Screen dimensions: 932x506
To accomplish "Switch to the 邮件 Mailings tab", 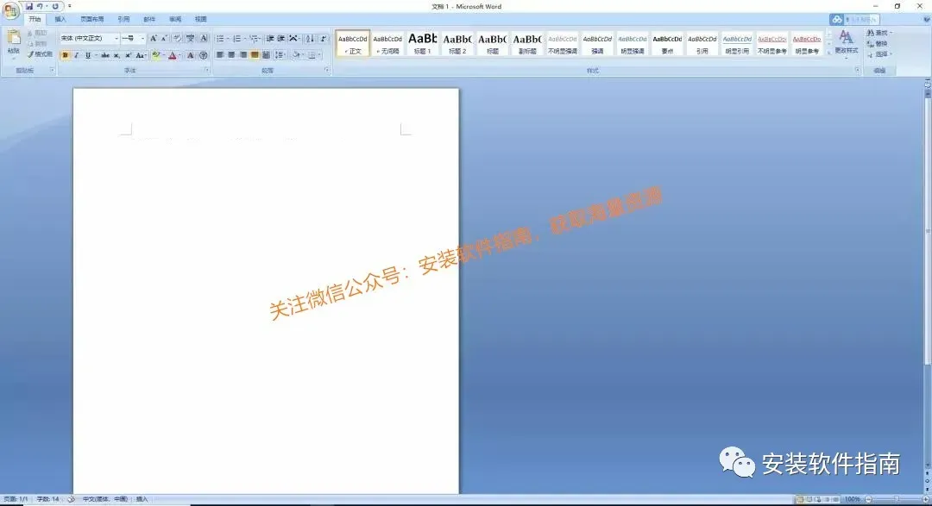I will pyautogui.click(x=149, y=20).
